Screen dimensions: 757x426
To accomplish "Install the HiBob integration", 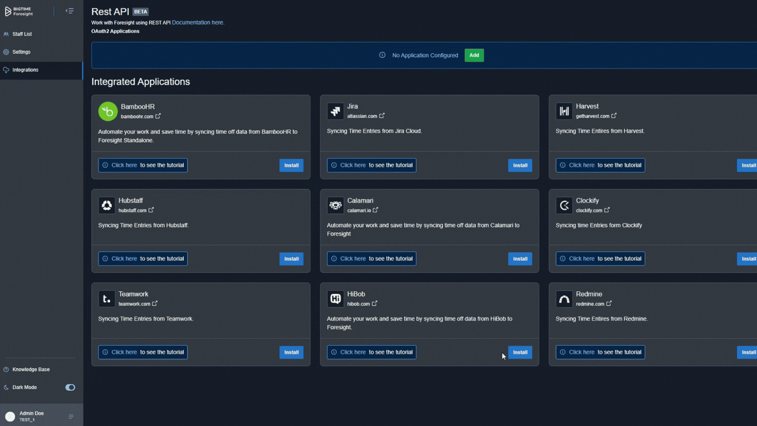I will tap(520, 352).
